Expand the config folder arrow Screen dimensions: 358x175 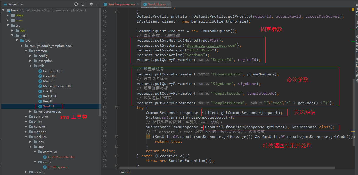coord(30,56)
